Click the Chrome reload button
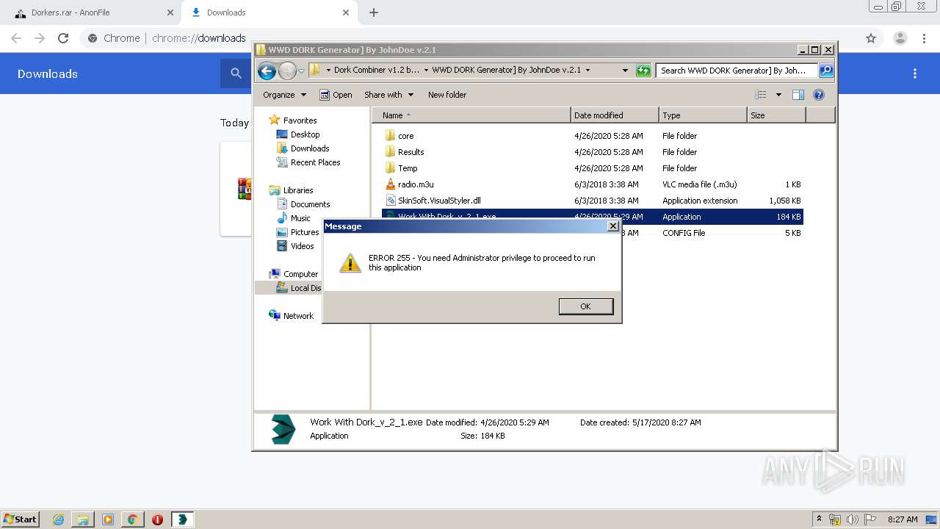The image size is (940, 529). [63, 38]
